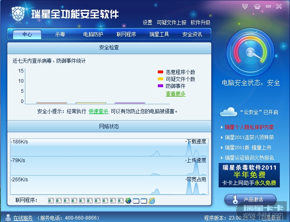Click the Internet Explorer program icon
Viewport: 290px width, 222px height.
point(152,200)
